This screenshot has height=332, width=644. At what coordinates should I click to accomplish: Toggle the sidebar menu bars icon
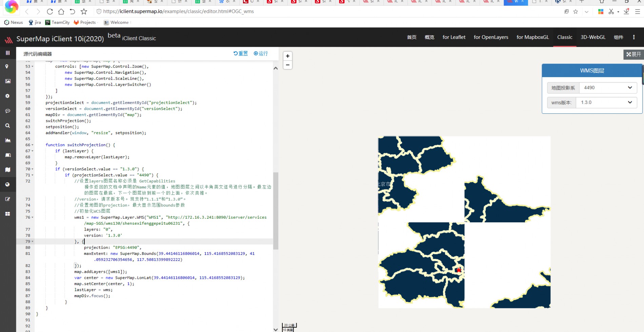click(x=7, y=53)
